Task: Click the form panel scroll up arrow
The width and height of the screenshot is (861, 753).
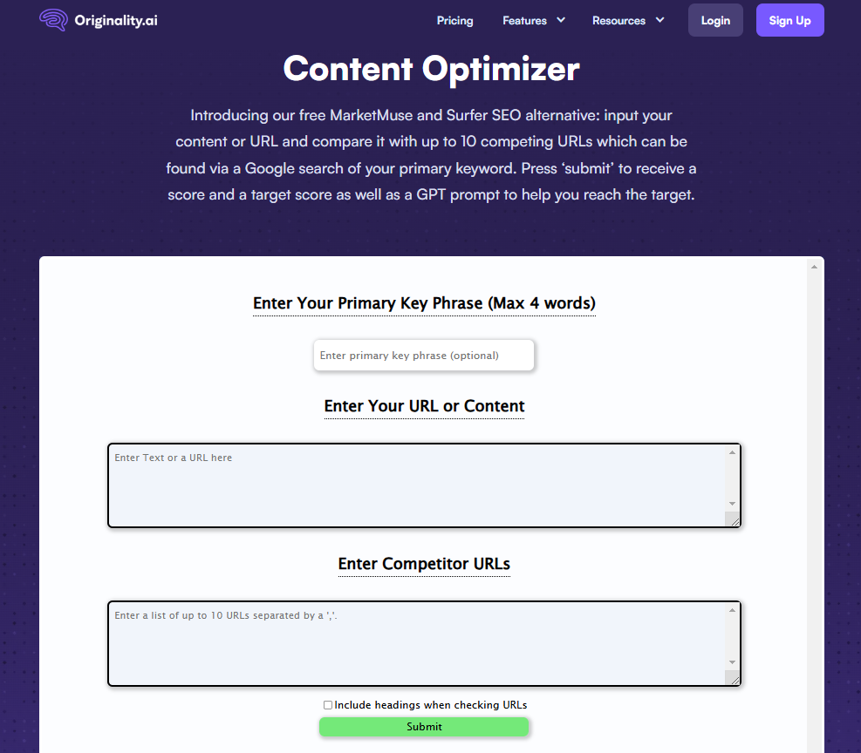Action: (x=815, y=267)
